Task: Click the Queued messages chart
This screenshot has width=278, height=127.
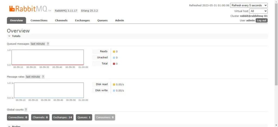Action: 48,57
